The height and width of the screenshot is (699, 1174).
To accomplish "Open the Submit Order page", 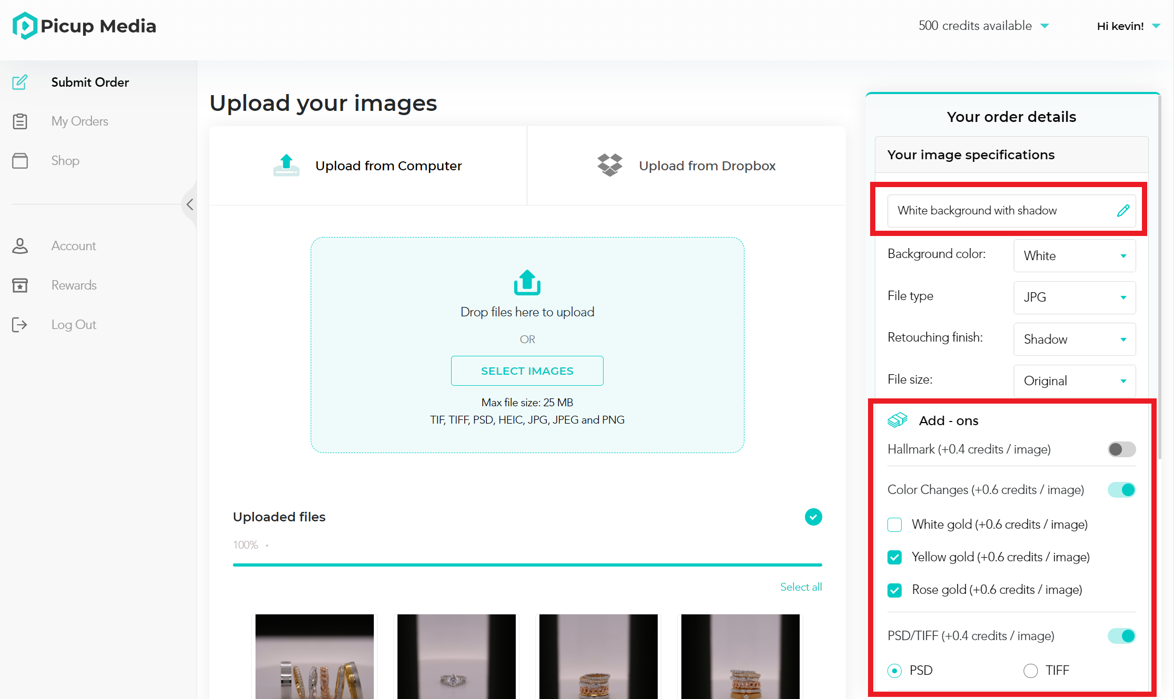I will pos(90,82).
